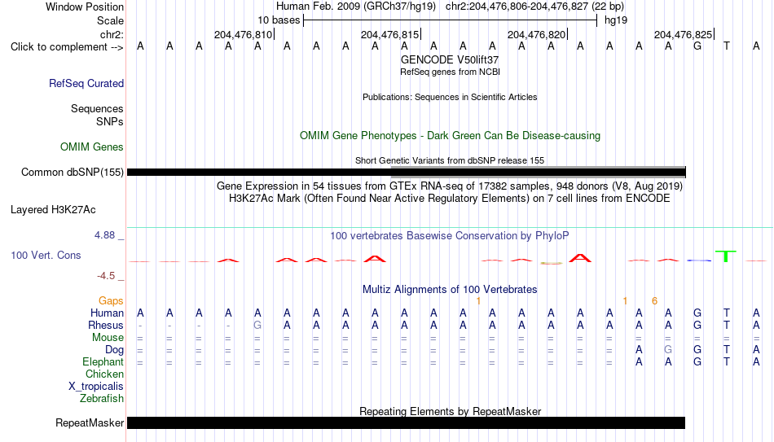Screen dimensions: 774x442
Task: Open the 100 Vert. Cons track label
Action: pyautogui.click(x=46, y=255)
